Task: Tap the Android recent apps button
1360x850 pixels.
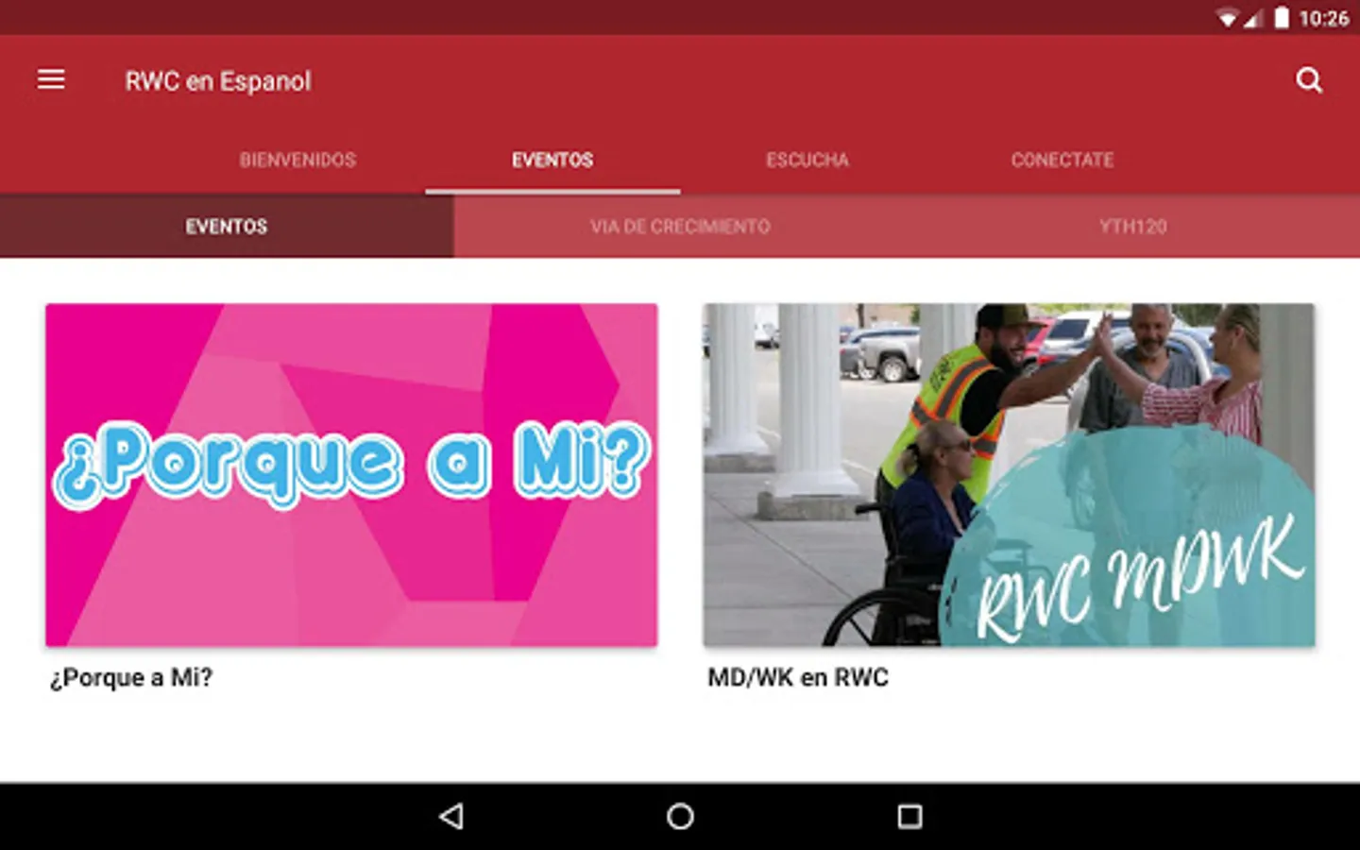Action: point(909,816)
